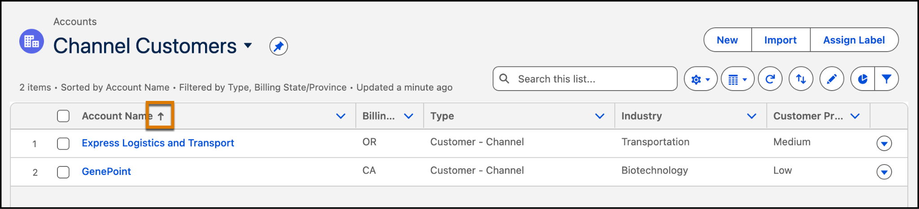Check the GenePoint row checkbox

pos(63,172)
